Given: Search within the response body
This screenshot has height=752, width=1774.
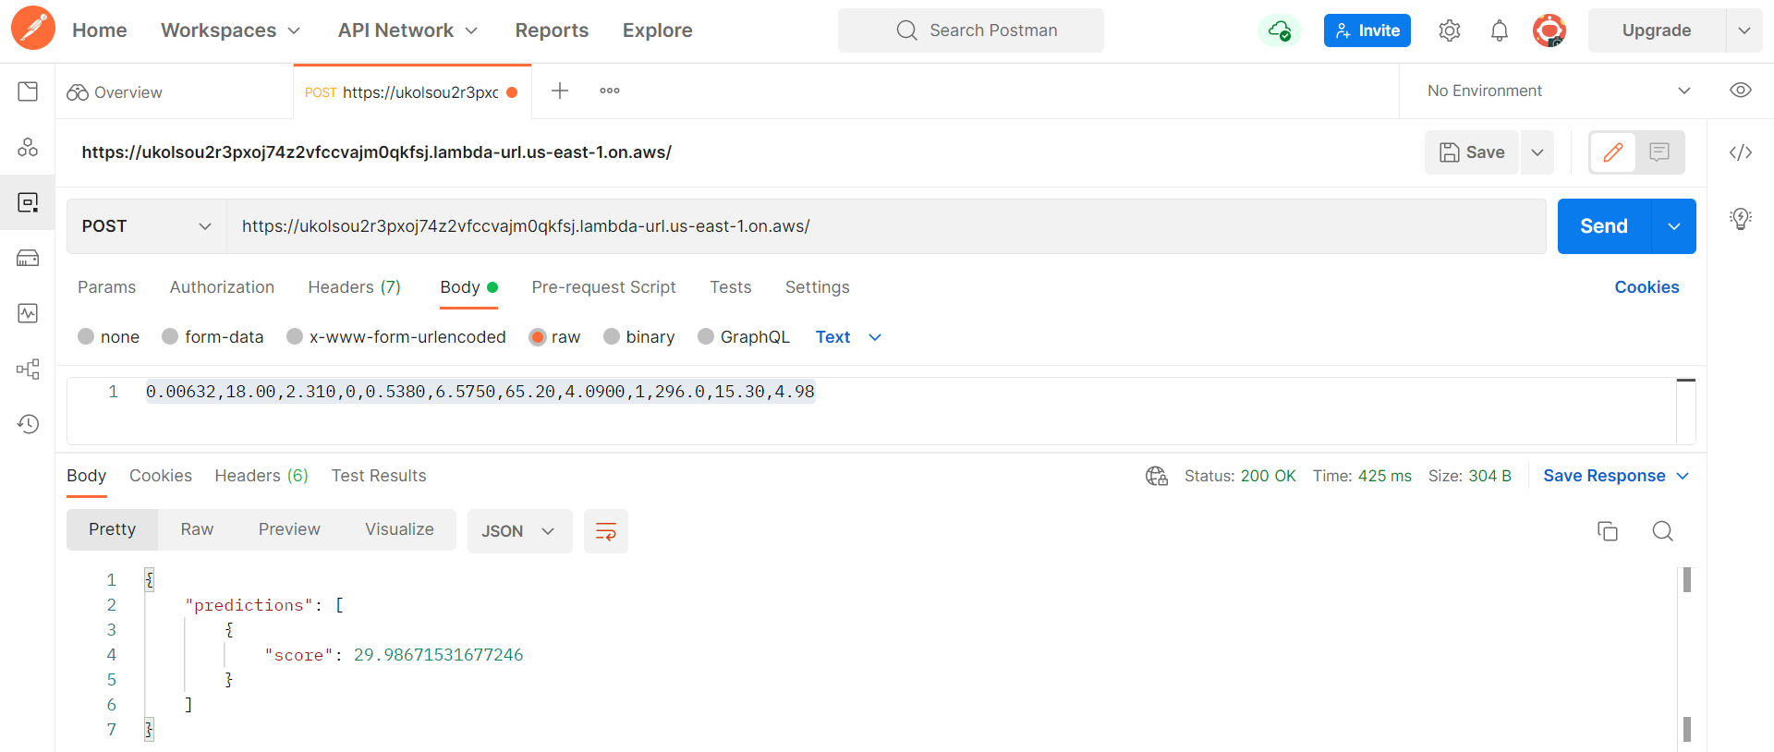Looking at the screenshot, I should [x=1662, y=531].
